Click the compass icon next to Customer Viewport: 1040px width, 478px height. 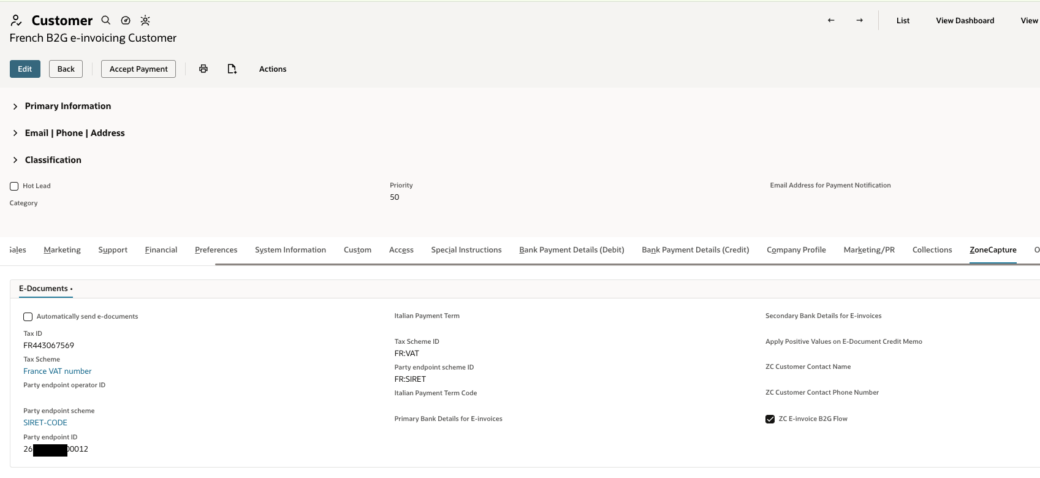tap(126, 20)
